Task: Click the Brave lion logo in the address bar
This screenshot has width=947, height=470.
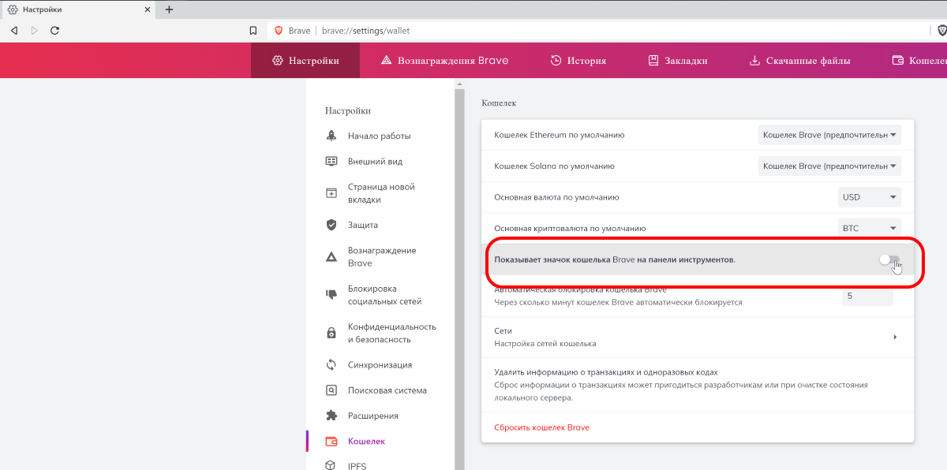Action: coord(279,31)
